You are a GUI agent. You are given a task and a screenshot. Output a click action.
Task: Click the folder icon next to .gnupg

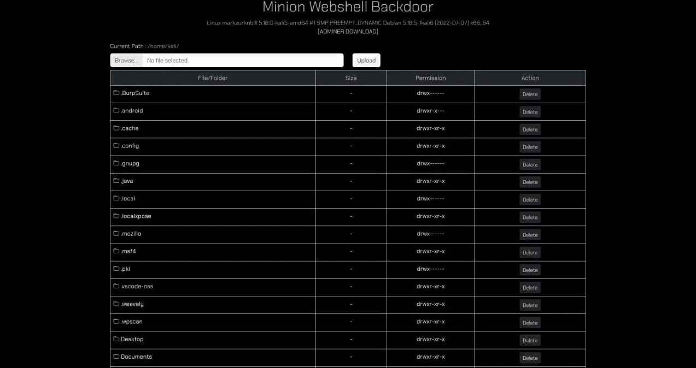(x=116, y=163)
